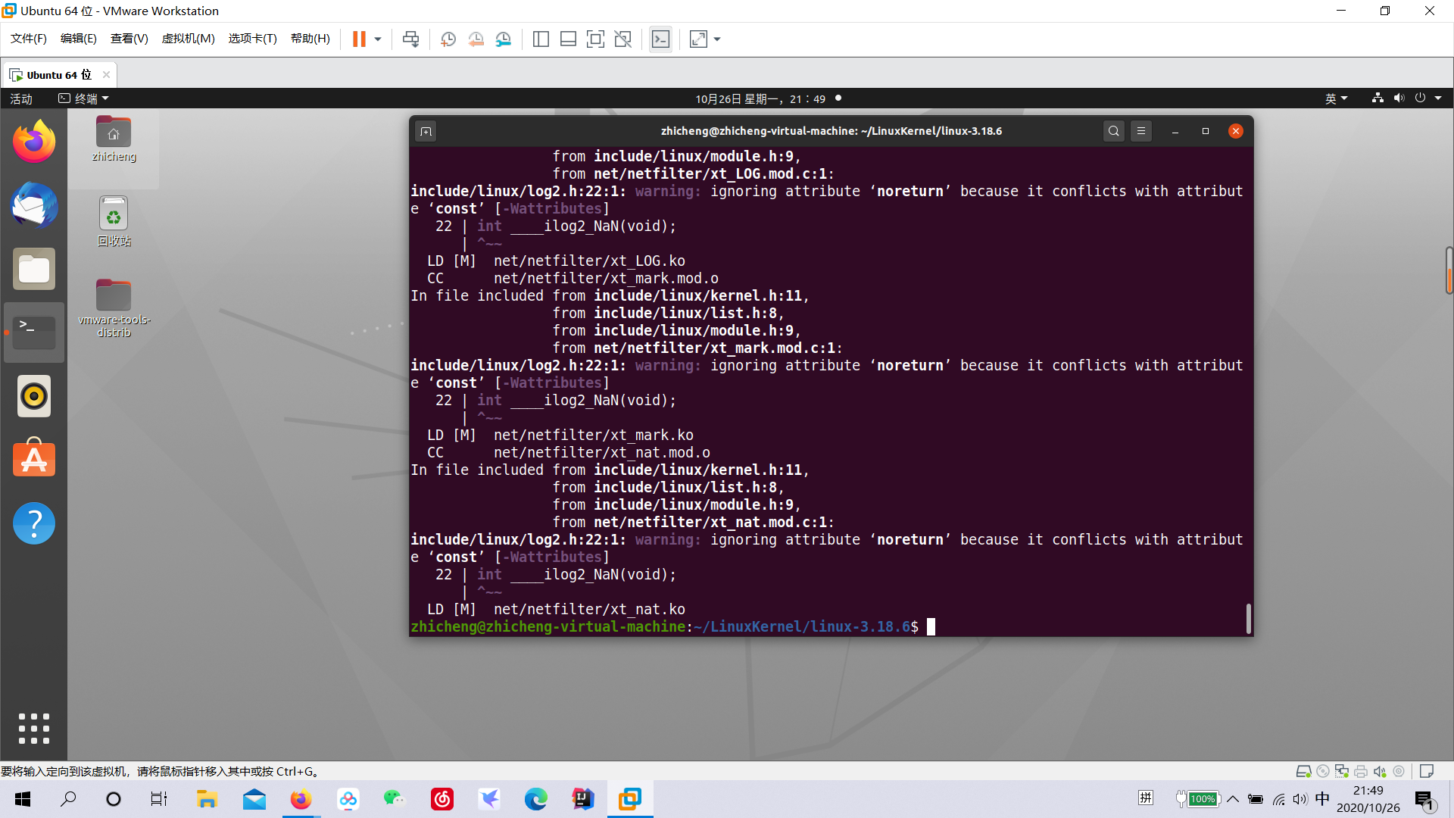Open the 文件(F) menu
Screen dimensions: 1454x818
[29, 39]
